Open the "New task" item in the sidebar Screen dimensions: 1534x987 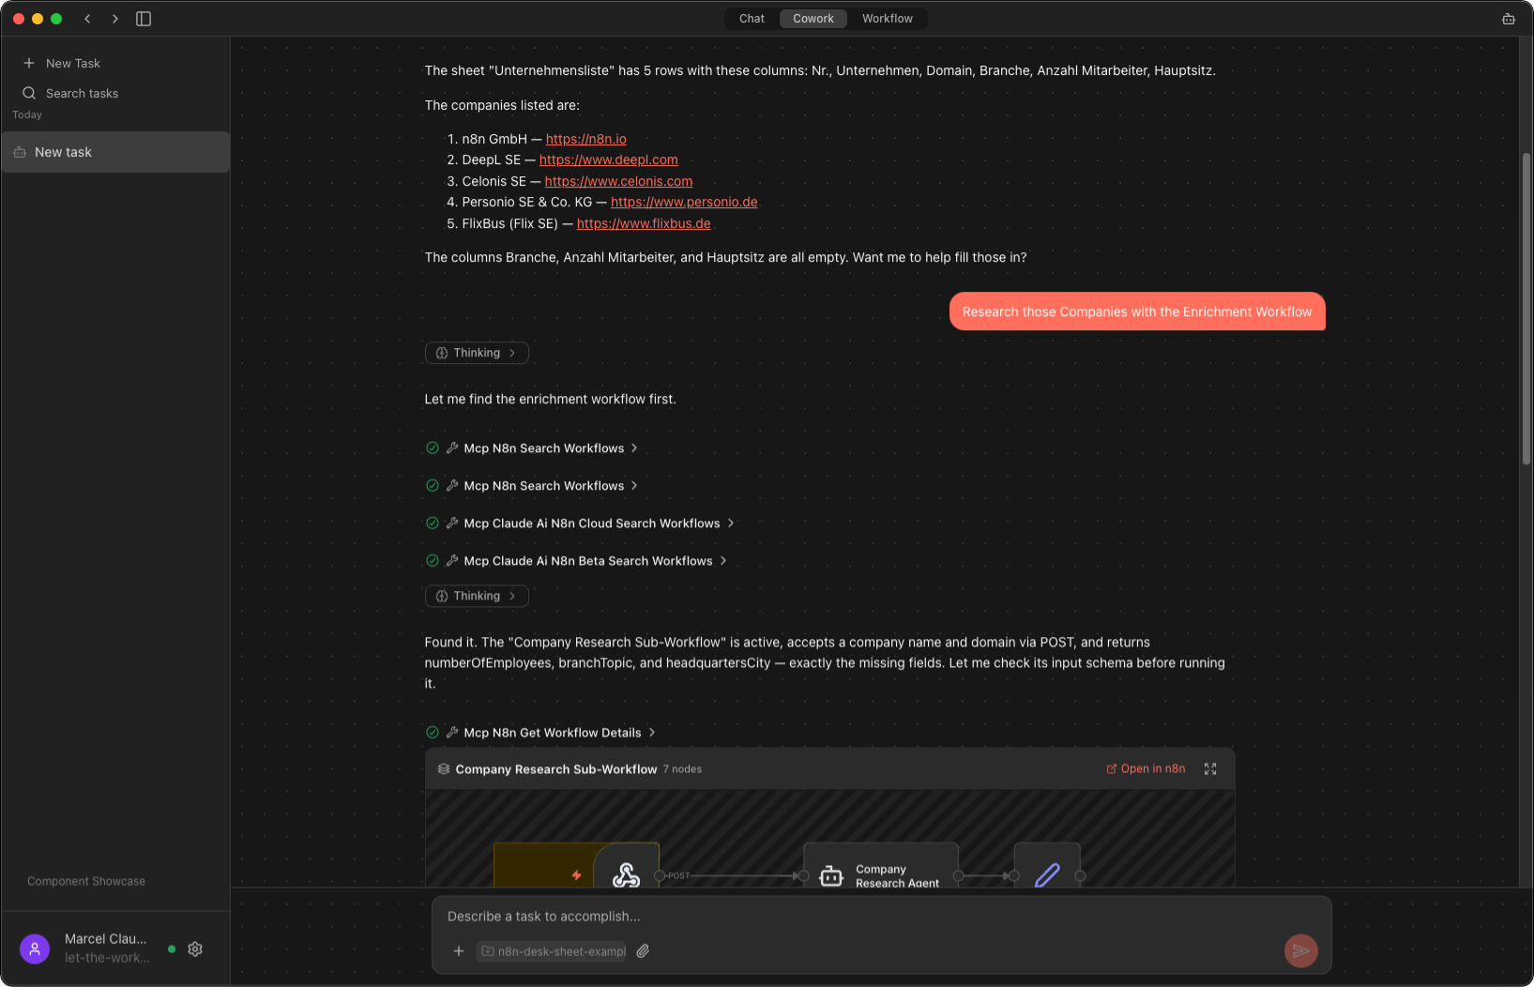coord(115,152)
